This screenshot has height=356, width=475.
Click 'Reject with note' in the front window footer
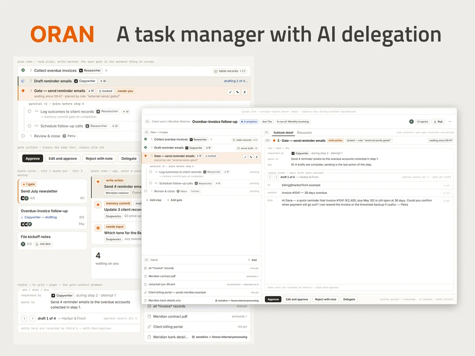pyautogui.click(x=325, y=299)
